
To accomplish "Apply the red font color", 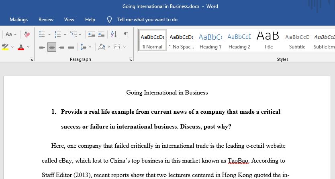I will tap(21, 47).
